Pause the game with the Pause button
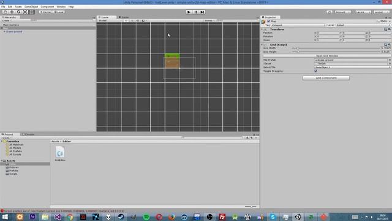392x221 pixels. click(x=195, y=12)
